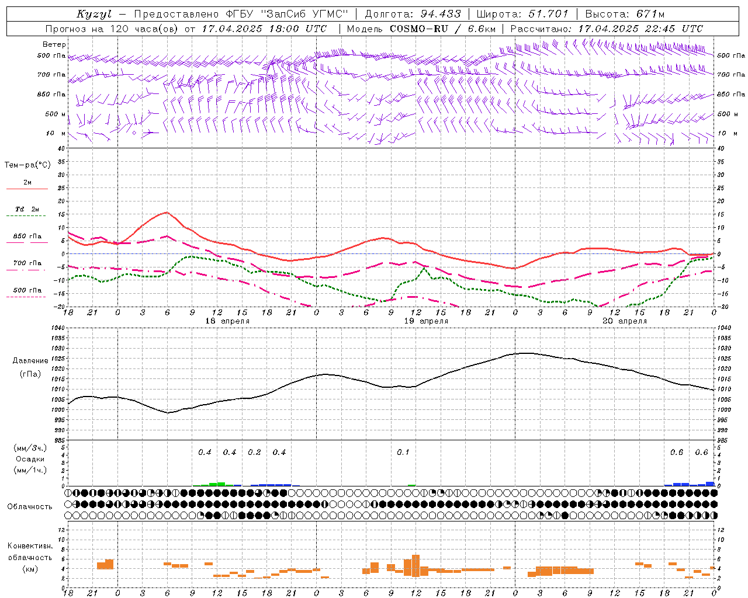The image size is (748, 598).
Task: Click the 'Широта: 51.701' value
Action: [522, 14]
